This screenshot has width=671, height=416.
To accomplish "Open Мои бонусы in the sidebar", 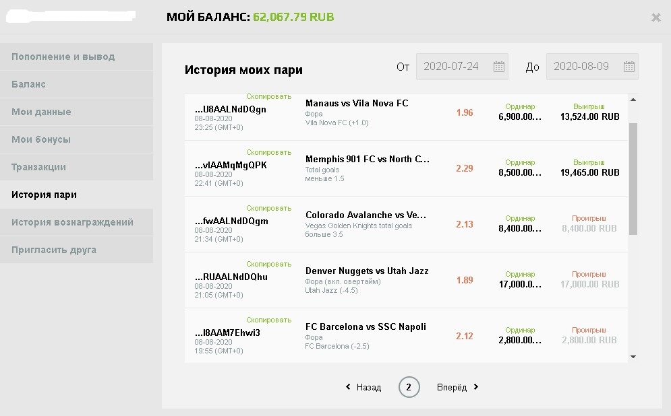I will click(x=77, y=139).
